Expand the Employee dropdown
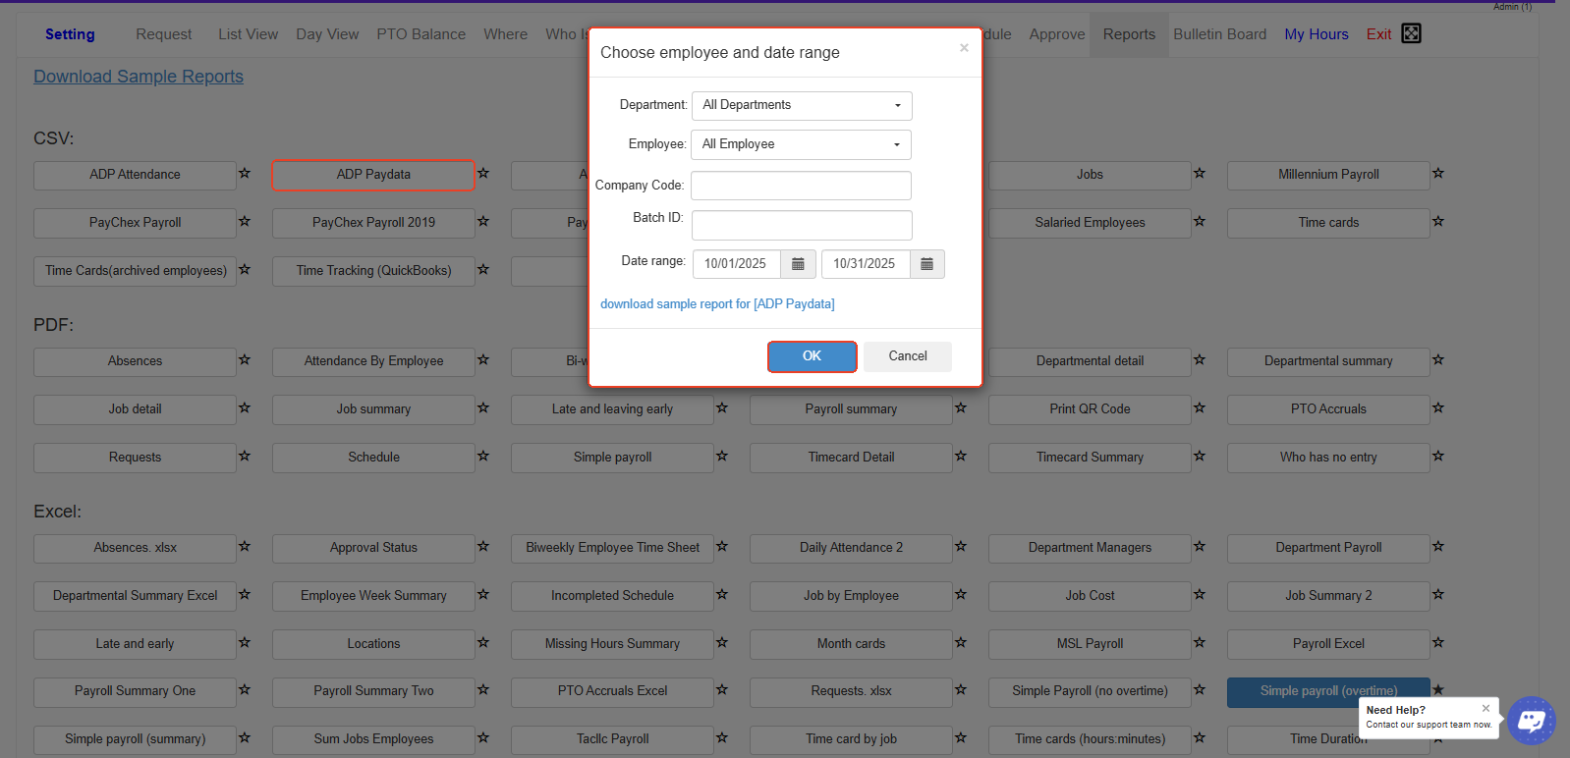 (801, 144)
